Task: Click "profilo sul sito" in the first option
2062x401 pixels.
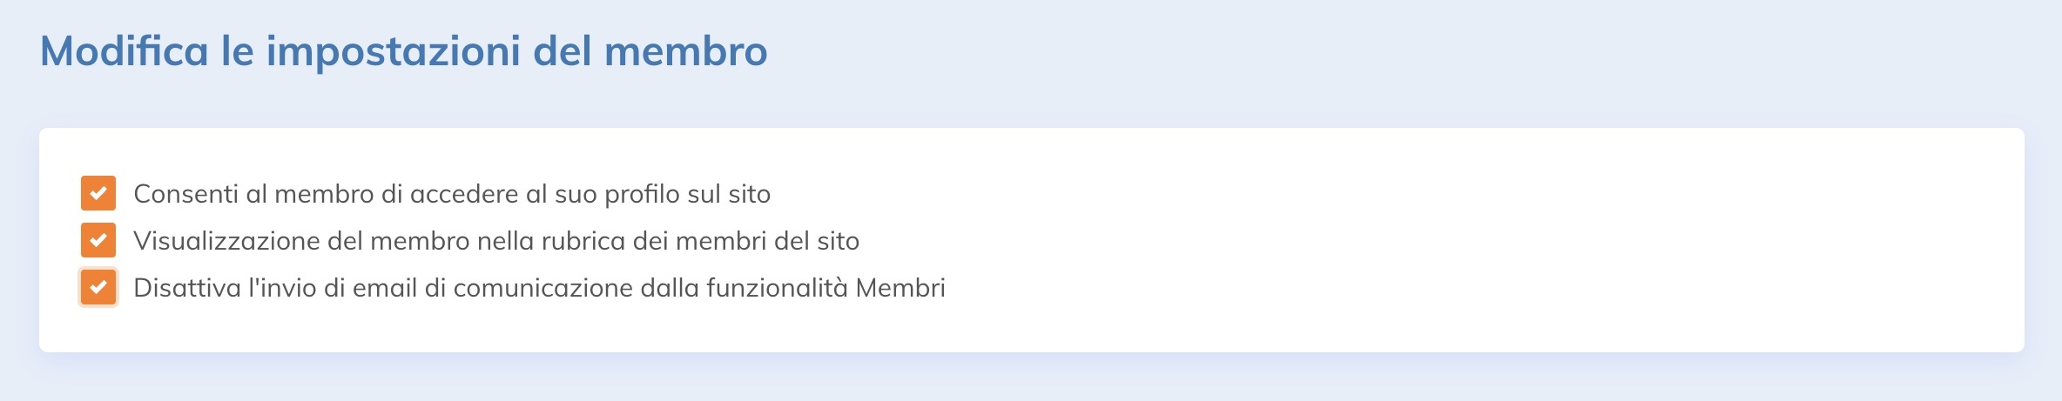Action: [687, 194]
